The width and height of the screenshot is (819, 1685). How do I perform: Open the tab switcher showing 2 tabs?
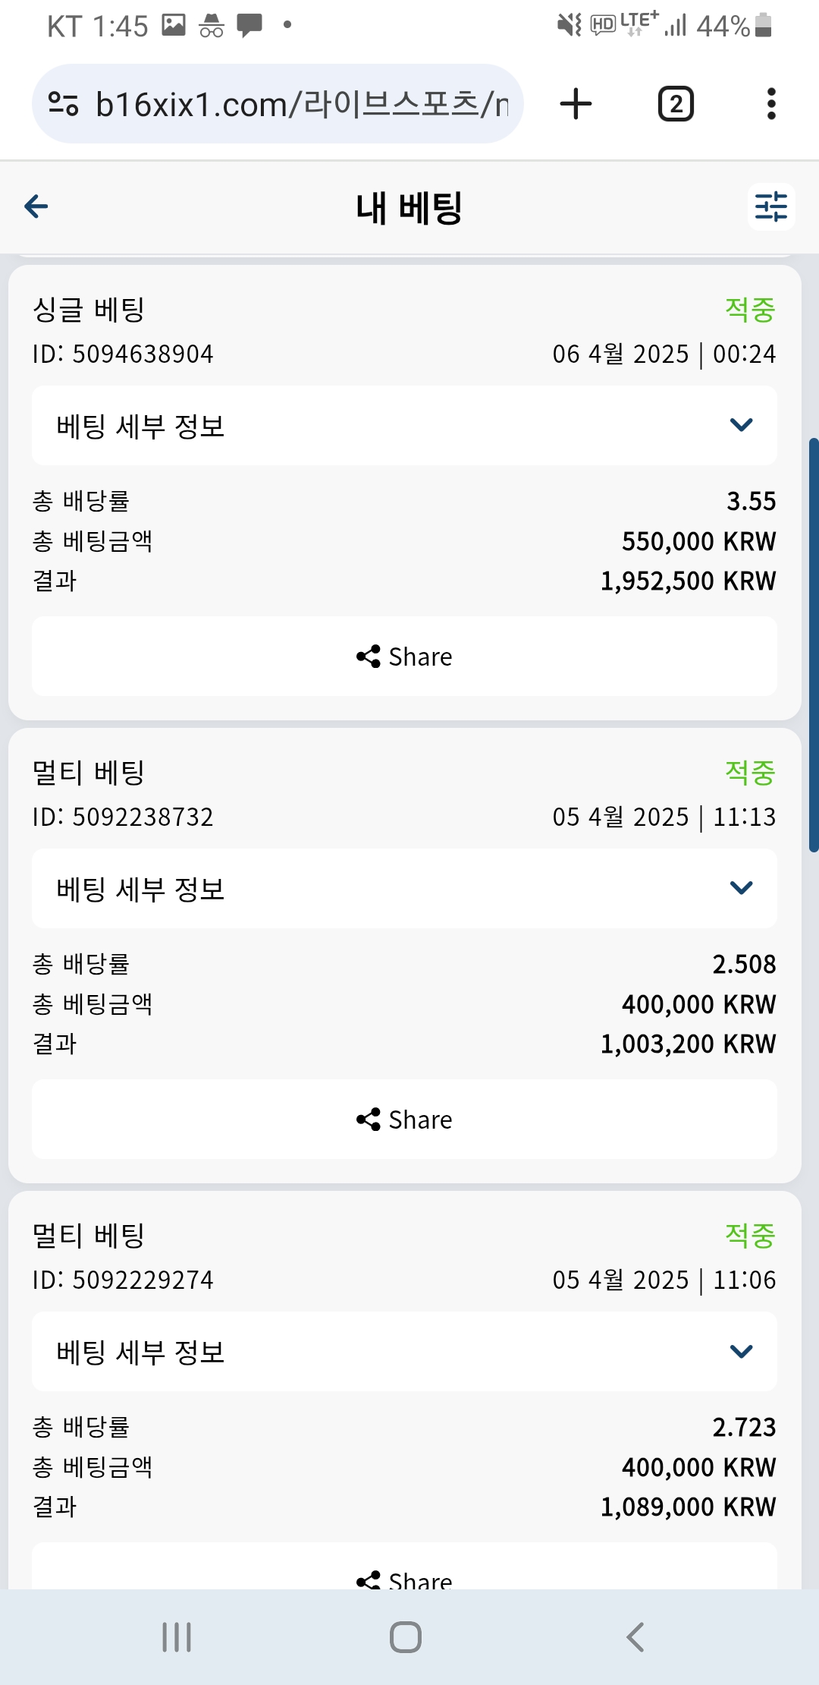click(676, 104)
